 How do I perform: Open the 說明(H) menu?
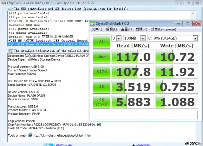(x=141, y=29)
